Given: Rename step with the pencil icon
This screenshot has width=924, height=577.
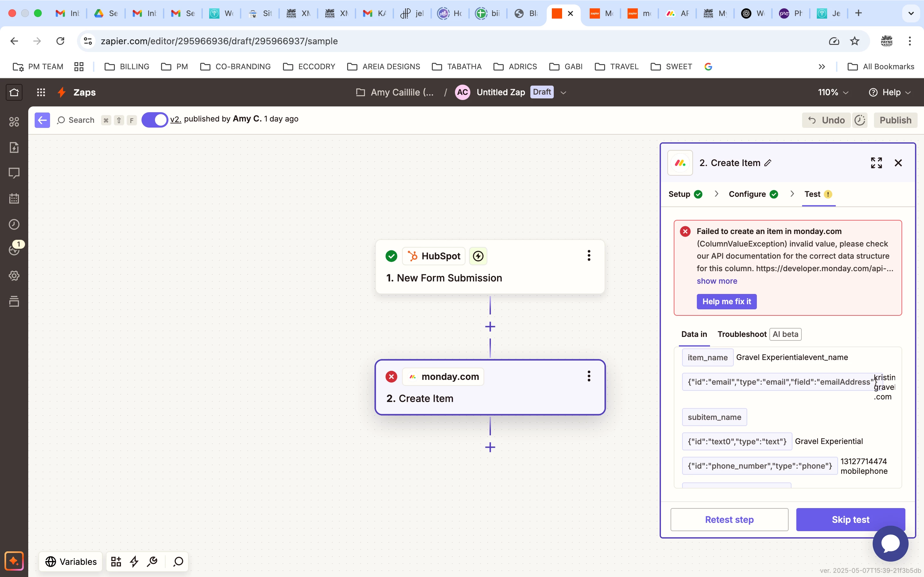Looking at the screenshot, I should point(768,163).
